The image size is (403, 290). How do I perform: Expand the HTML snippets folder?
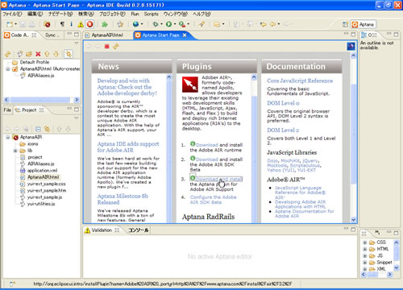point(365,249)
